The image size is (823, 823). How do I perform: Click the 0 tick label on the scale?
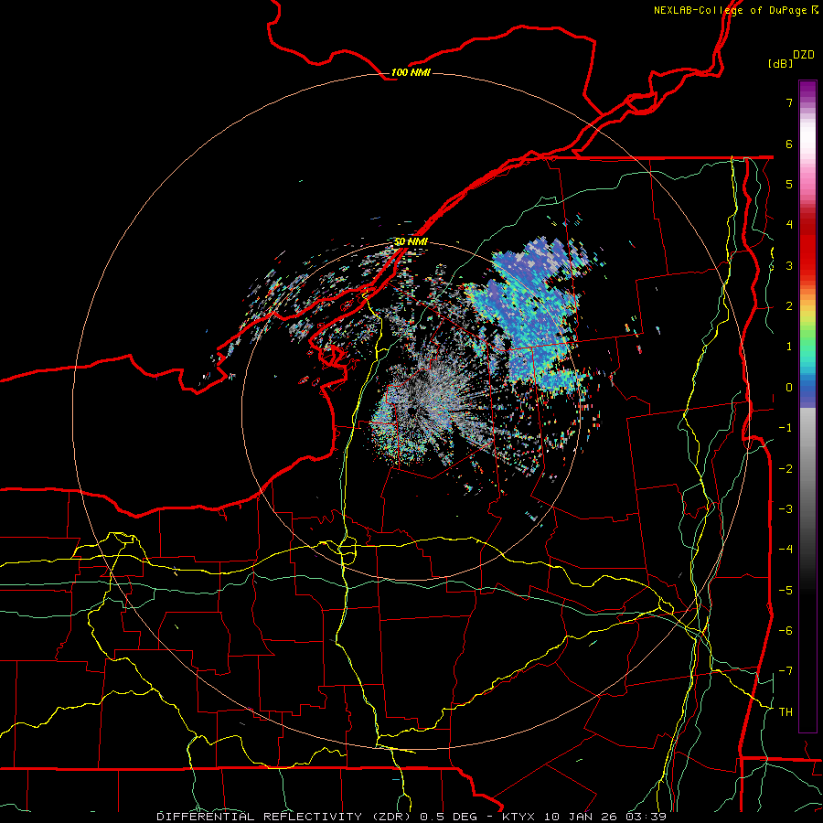click(x=789, y=388)
